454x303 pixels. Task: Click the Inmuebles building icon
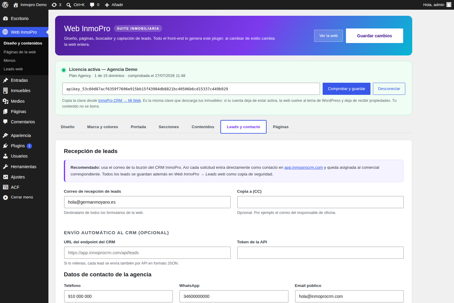[x=5, y=91]
